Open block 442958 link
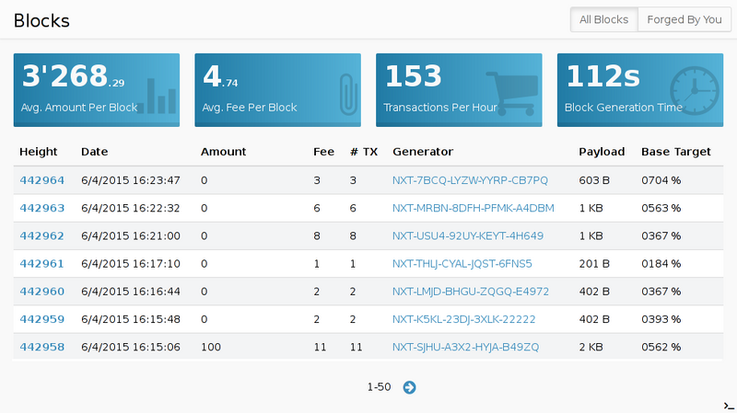The image size is (737, 413). click(41, 346)
